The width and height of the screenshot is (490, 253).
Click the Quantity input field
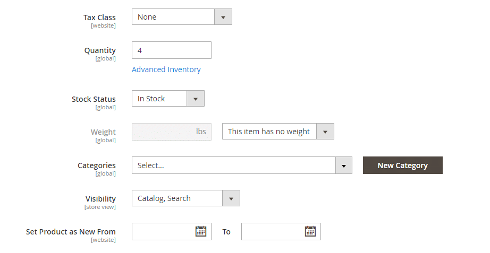click(171, 50)
